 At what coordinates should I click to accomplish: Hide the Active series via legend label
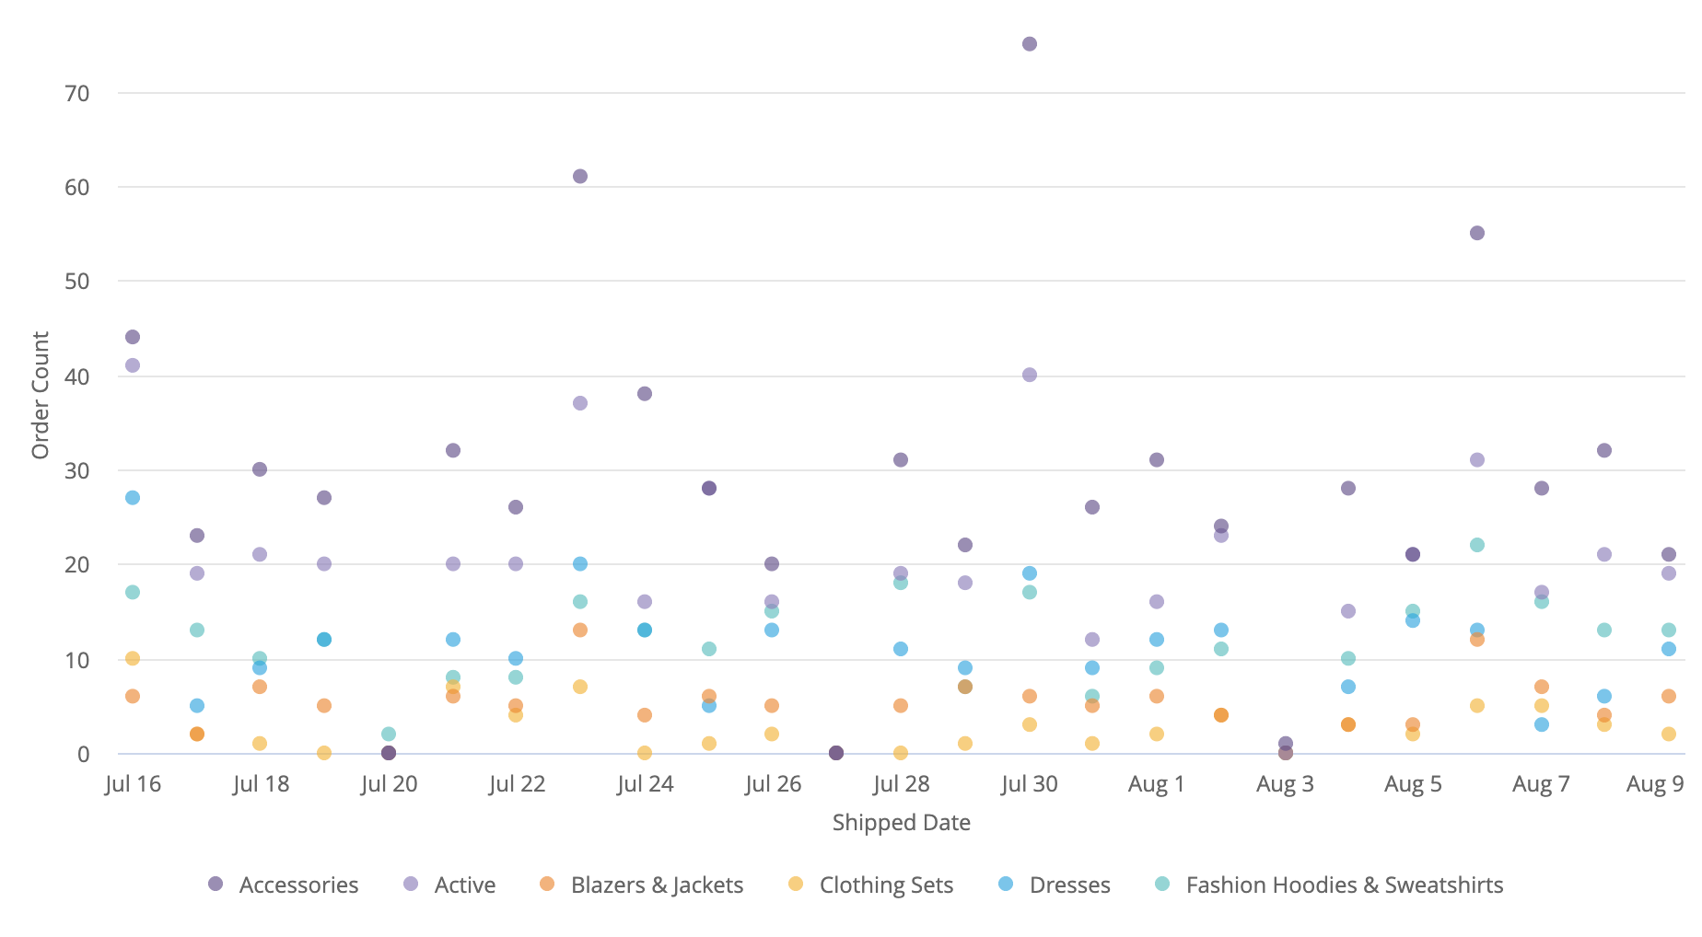pos(464,885)
